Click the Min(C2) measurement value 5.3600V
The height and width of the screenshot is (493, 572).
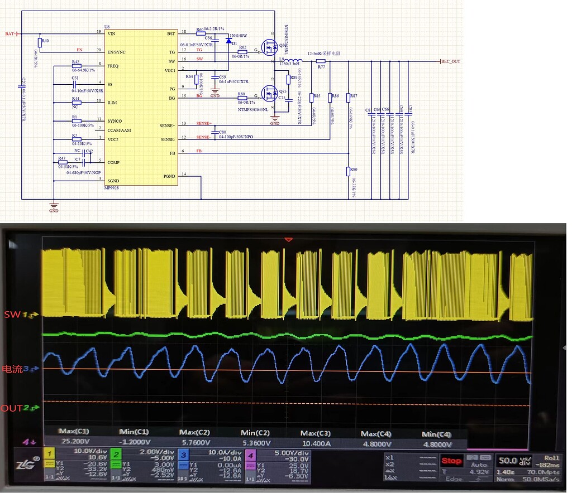pos(256,443)
